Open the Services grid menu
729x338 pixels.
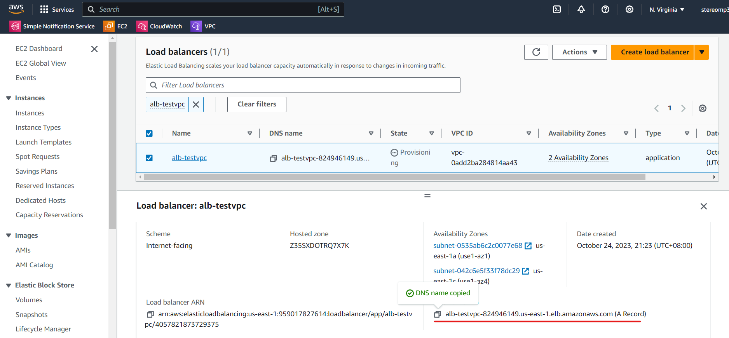click(x=57, y=9)
